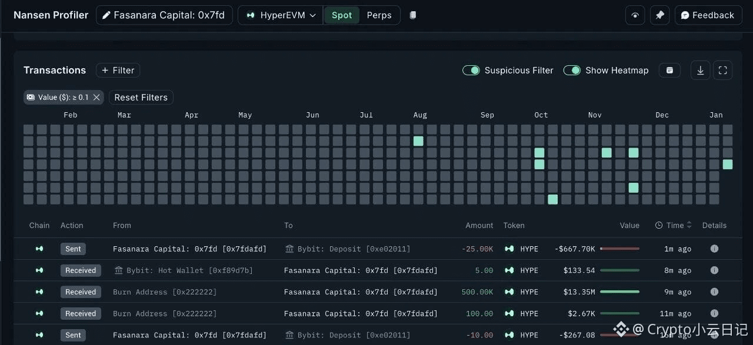Click the pin icon in top bar

coord(659,15)
